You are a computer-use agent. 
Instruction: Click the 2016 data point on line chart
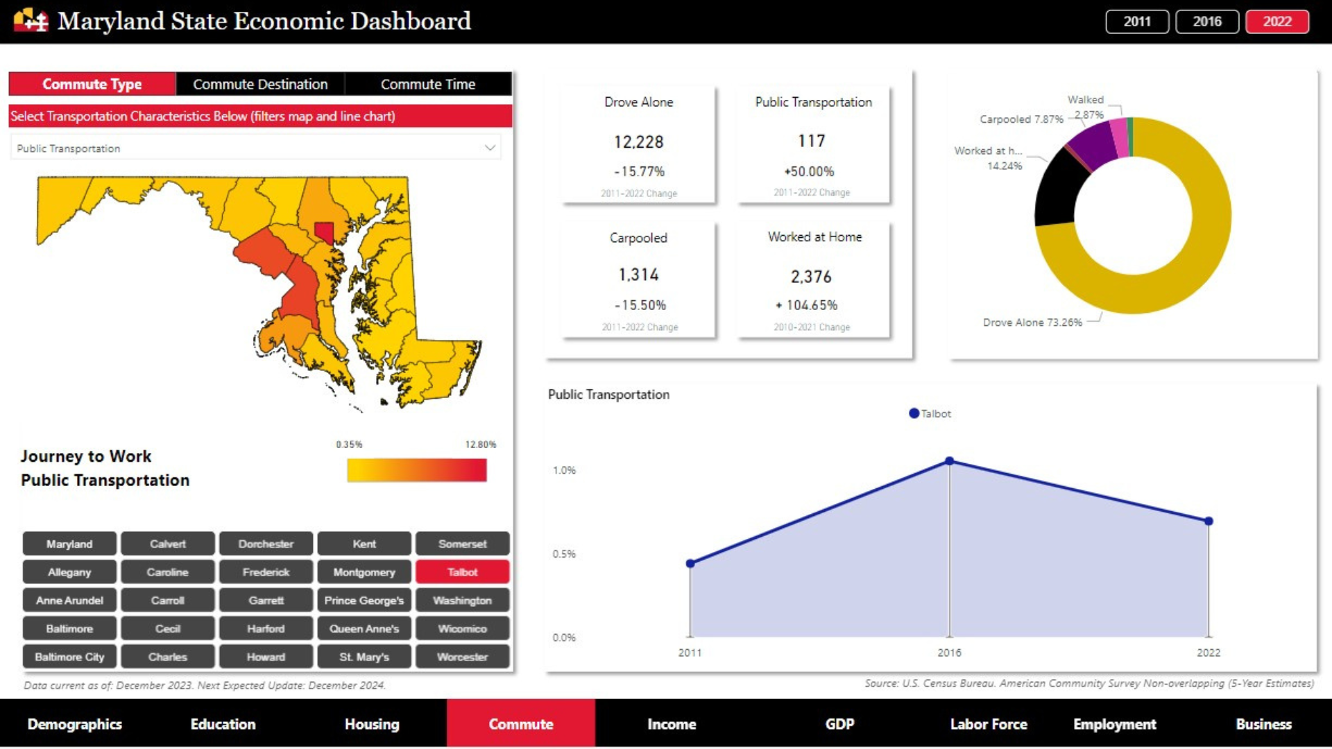pos(949,461)
